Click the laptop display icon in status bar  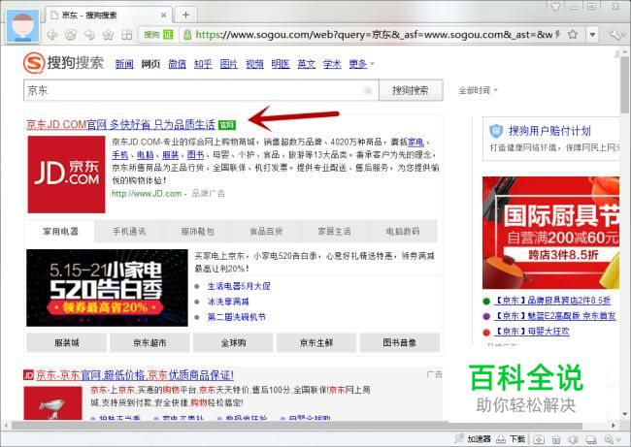click(591, 439)
